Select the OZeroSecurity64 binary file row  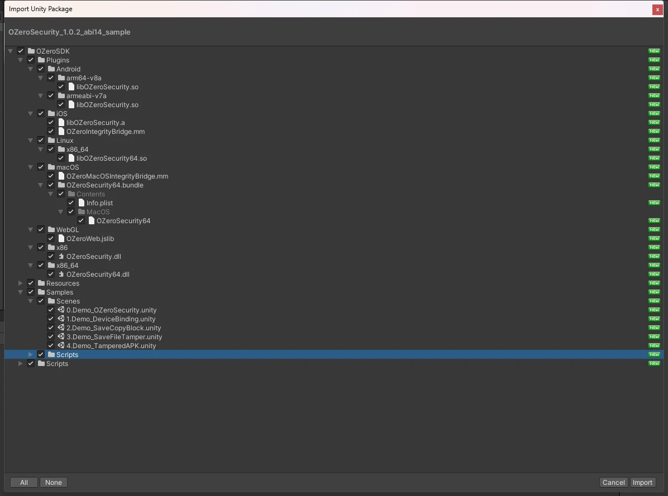tap(334, 221)
